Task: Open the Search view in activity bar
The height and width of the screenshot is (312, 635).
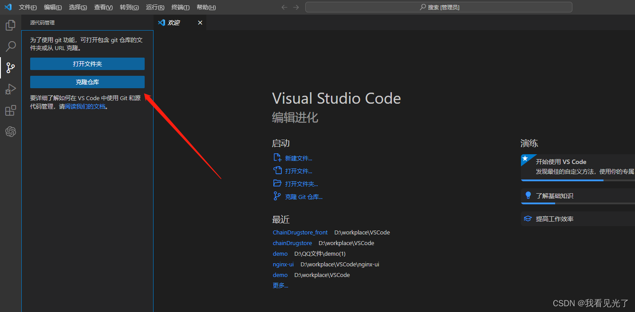Action: point(11,46)
